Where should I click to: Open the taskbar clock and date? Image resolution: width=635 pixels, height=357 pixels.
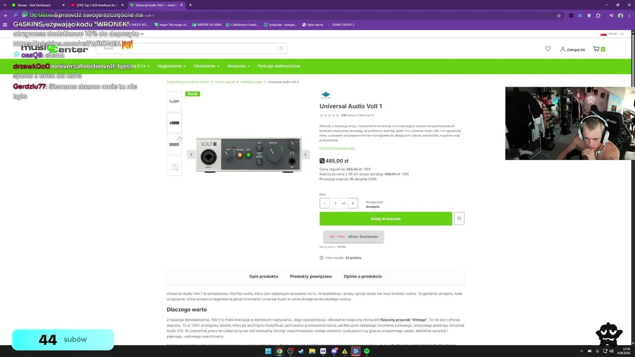pyautogui.click(x=624, y=351)
